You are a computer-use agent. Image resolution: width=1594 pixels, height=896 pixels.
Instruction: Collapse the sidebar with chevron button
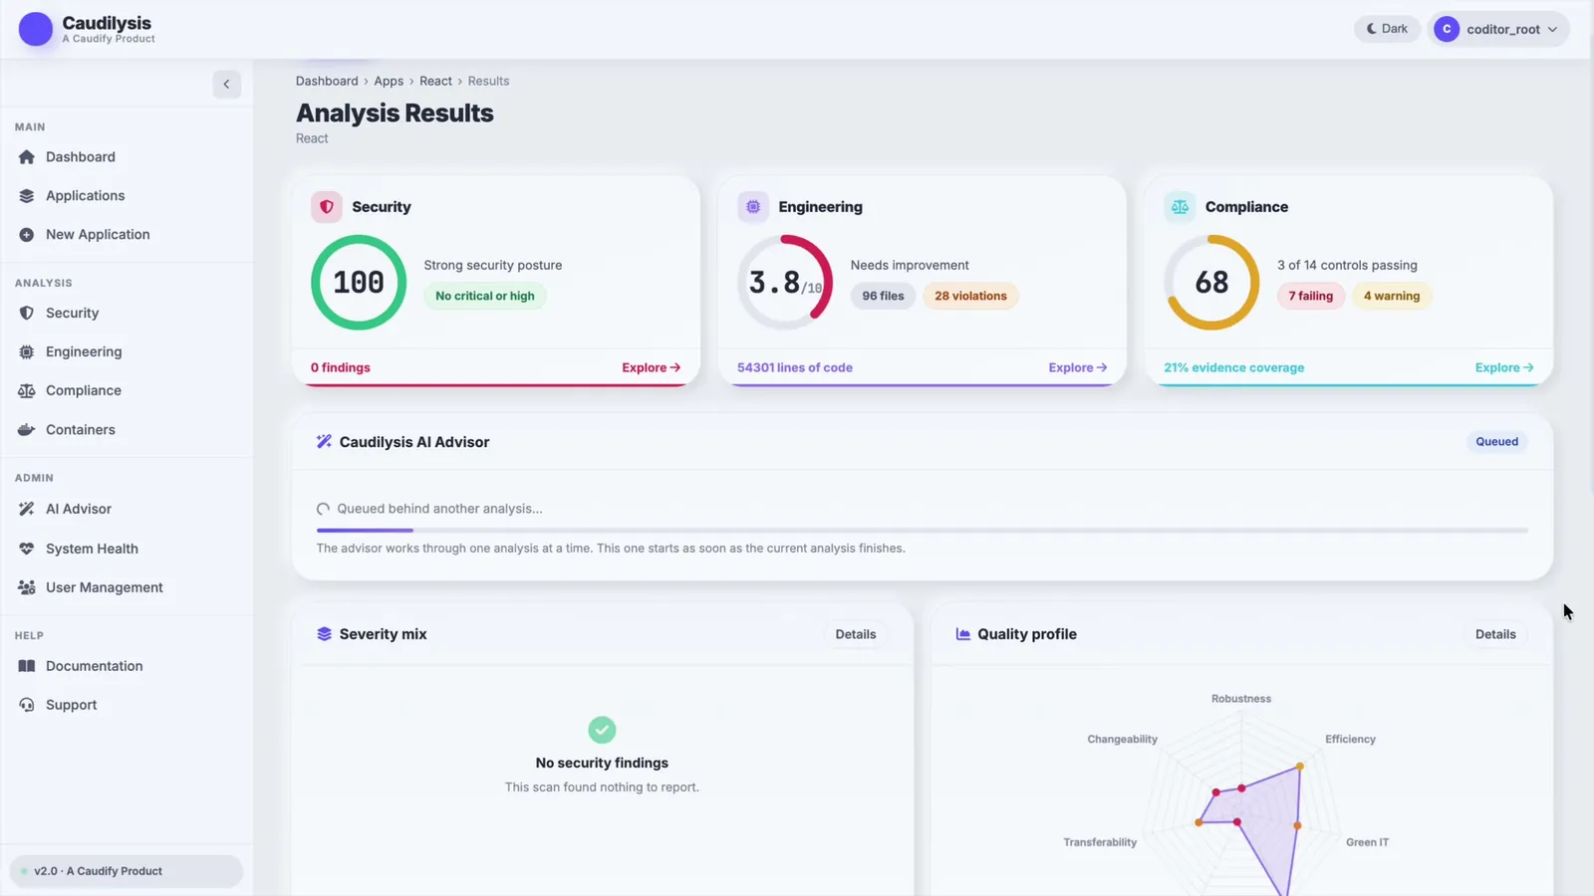coord(226,85)
